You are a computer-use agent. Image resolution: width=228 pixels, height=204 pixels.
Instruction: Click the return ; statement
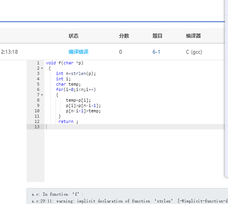click(x=68, y=122)
